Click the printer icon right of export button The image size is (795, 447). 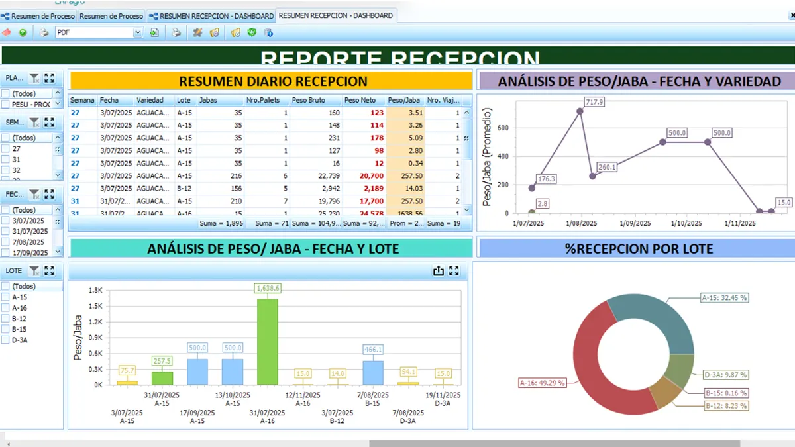(x=176, y=32)
